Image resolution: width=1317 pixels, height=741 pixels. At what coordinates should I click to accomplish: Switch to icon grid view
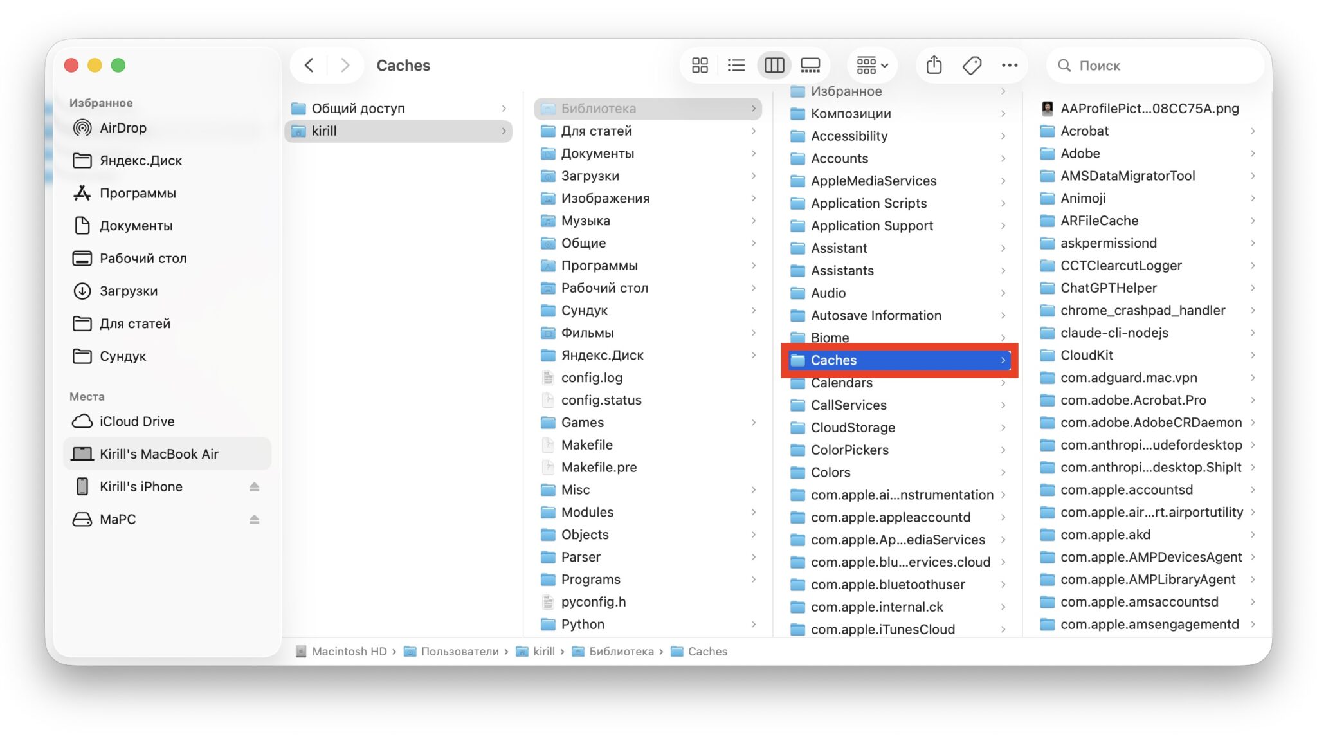point(700,65)
